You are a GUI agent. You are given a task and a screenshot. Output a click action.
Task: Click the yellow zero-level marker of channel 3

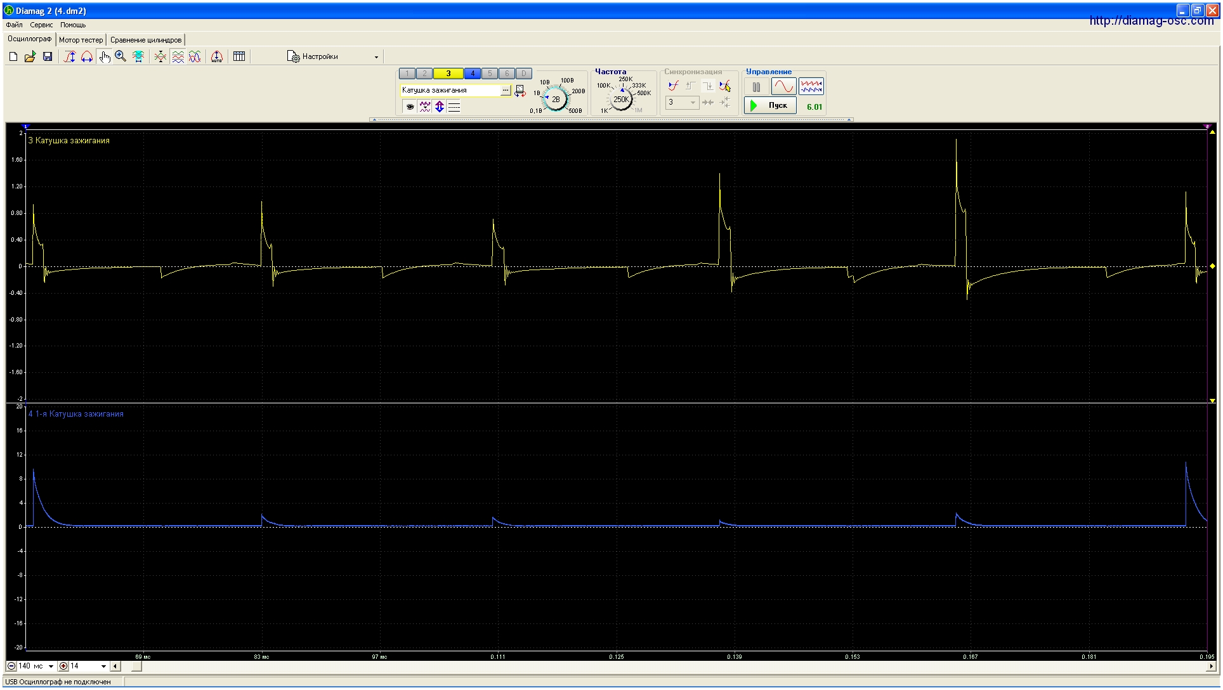click(x=1212, y=266)
